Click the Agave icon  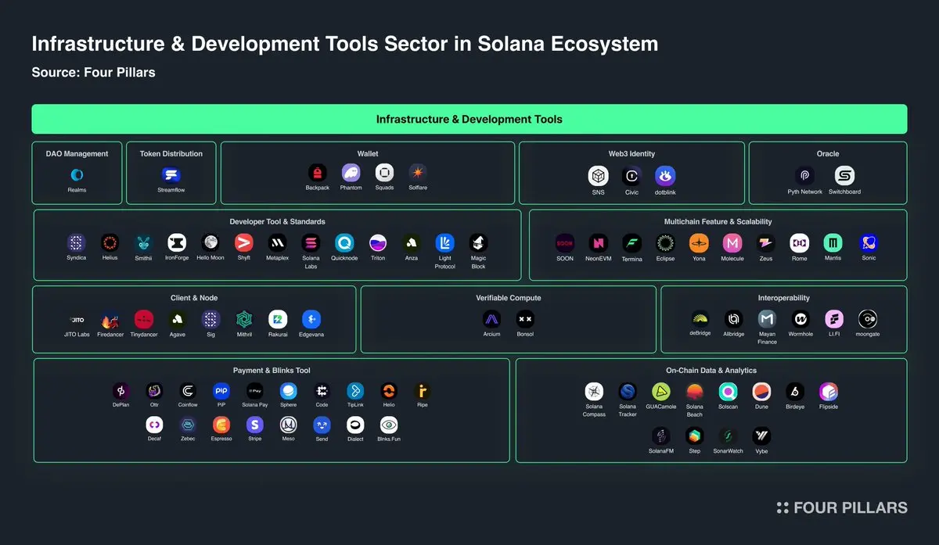(178, 319)
